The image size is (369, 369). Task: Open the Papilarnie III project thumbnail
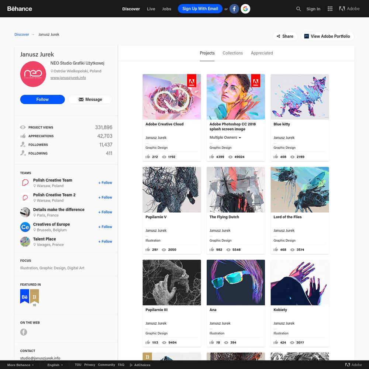click(172, 282)
